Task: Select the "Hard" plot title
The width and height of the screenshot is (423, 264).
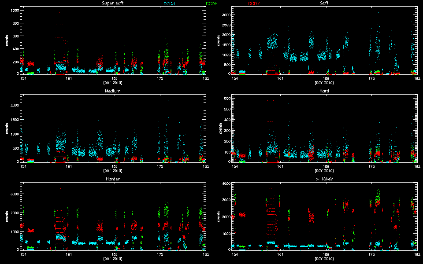Action: [x=324, y=91]
